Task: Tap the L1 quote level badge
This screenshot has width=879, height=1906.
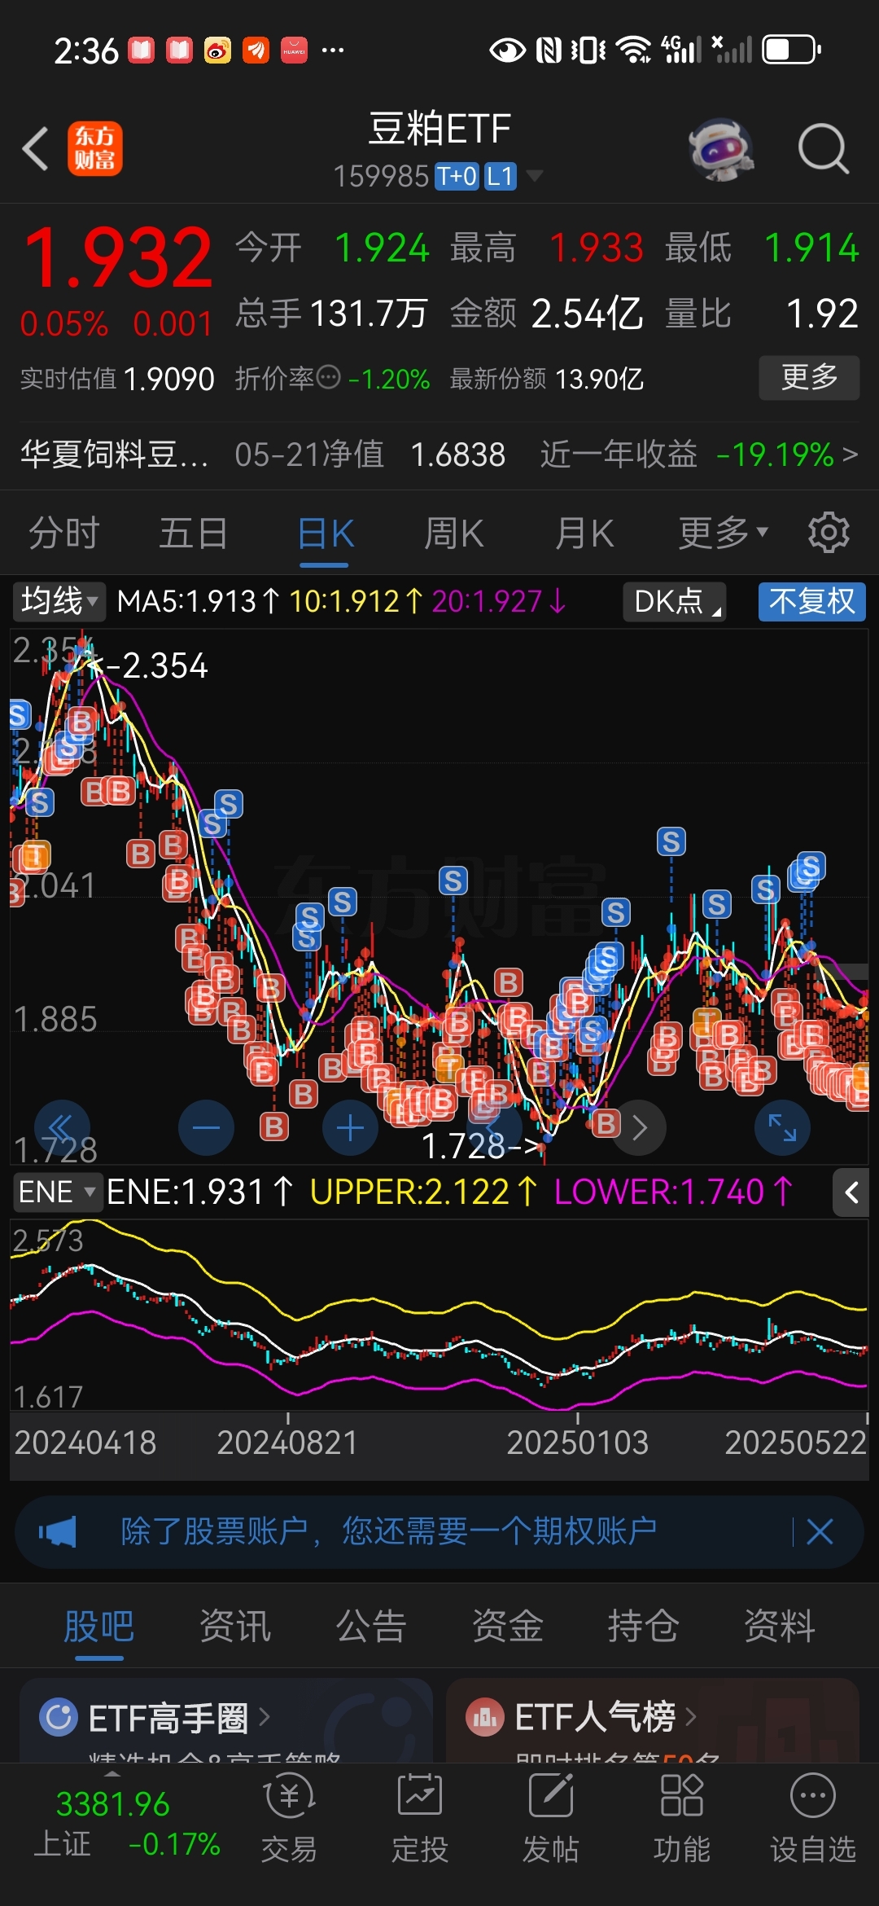Action: pyautogui.click(x=500, y=176)
